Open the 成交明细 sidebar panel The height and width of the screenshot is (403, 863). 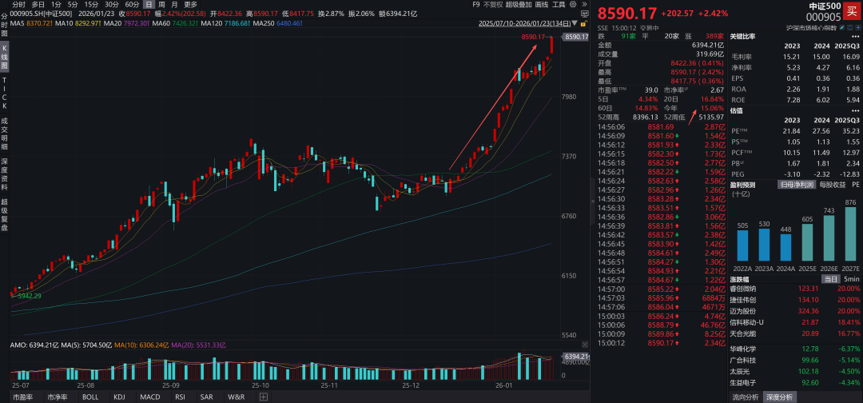pyautogui.click(x=4, y=132)
